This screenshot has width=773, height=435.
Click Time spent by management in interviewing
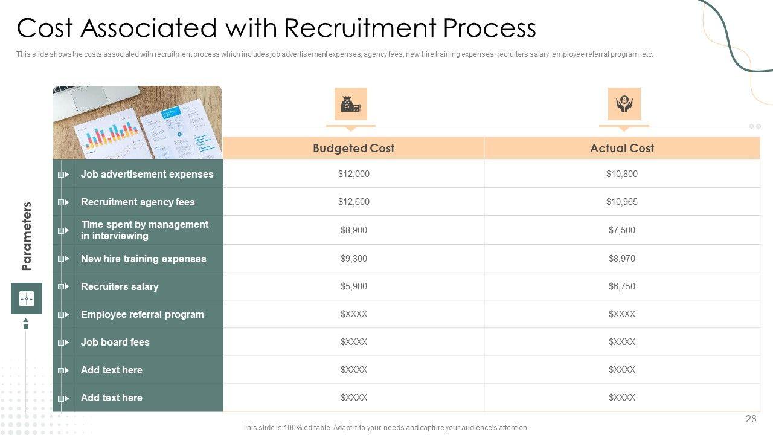point(144,230)
